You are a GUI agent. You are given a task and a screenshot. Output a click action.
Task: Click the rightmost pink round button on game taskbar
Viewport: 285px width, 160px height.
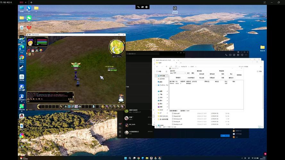coord(122,107)
